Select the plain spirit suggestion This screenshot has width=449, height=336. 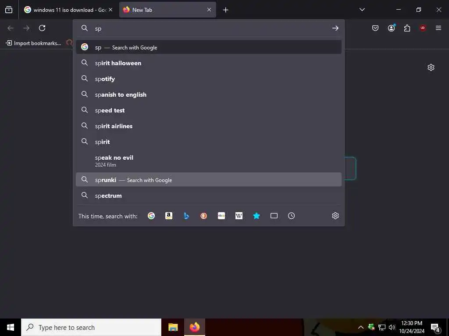[209, 142]
